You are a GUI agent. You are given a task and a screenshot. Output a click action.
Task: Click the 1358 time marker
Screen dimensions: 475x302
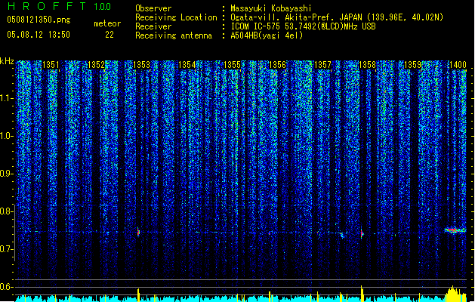[x=367, y=65]
